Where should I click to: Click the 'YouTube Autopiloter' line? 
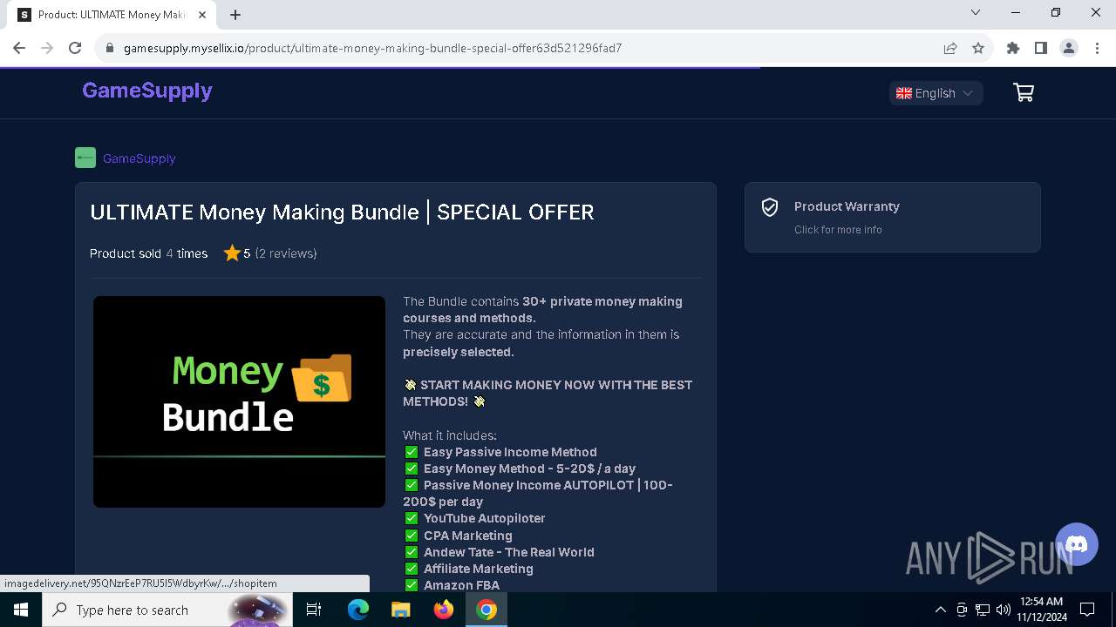(485, 518)
